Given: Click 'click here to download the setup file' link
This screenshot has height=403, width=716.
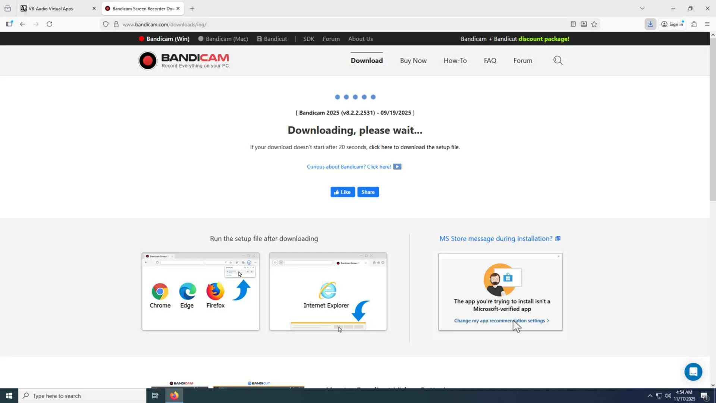Looking at the screenshot, I should [414, 147].
